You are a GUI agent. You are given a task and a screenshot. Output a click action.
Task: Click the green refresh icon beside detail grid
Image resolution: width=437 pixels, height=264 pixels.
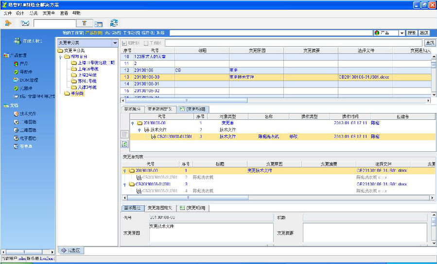pos(124,144)
